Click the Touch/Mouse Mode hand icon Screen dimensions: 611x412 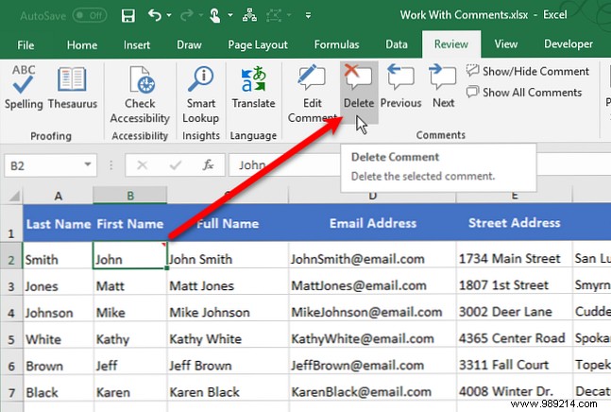(x=214, y=15)
